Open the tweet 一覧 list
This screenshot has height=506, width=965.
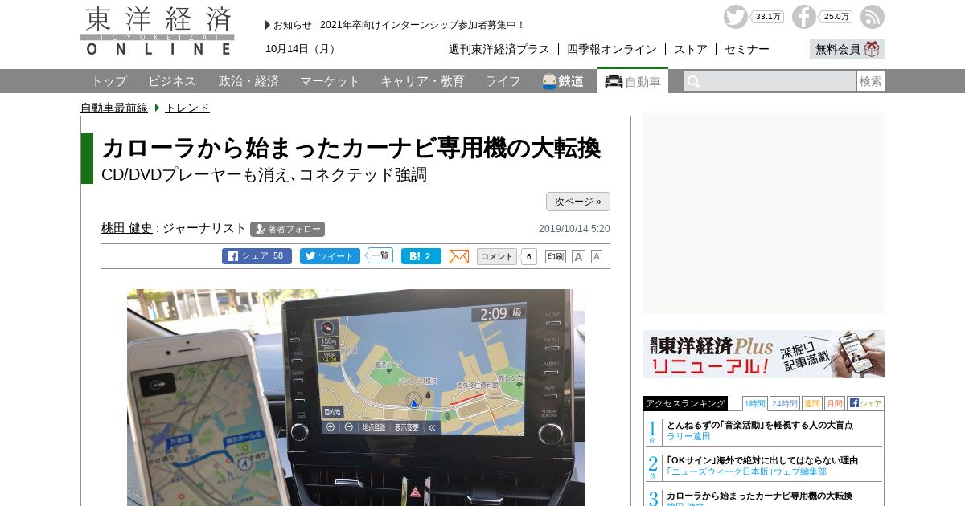380,256
